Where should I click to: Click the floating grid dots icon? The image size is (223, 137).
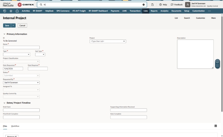tap(217, 66)
